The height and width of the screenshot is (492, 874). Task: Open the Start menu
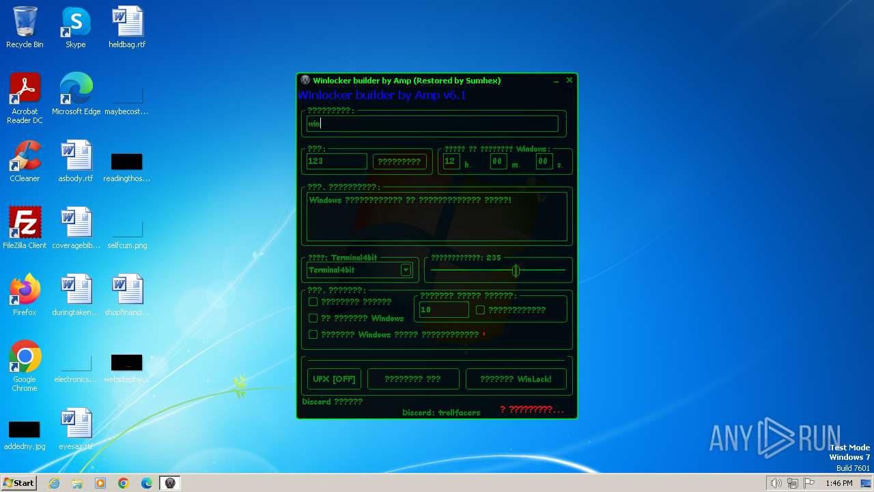(x=19, y=483)
